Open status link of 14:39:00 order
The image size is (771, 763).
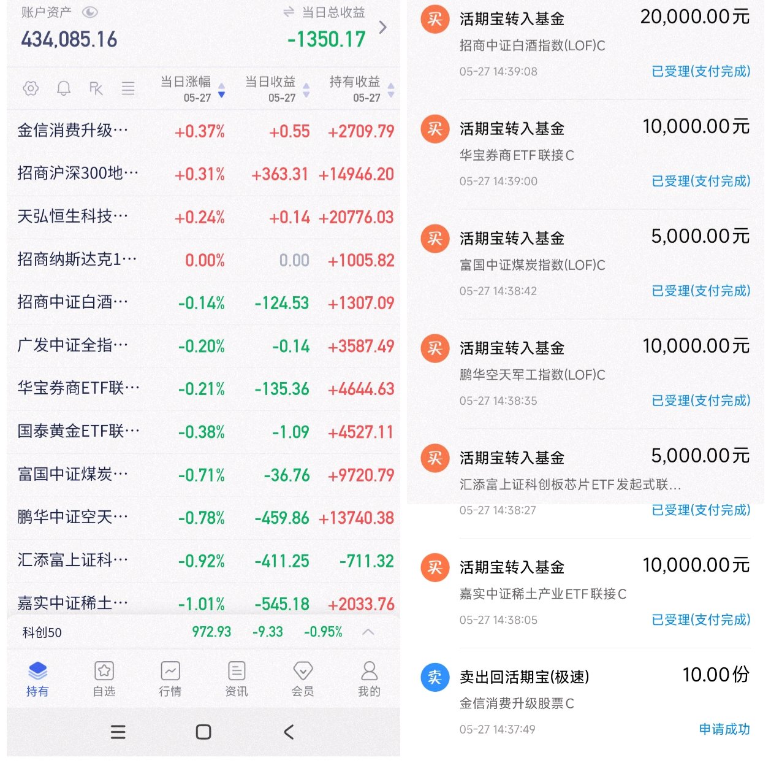701,181
